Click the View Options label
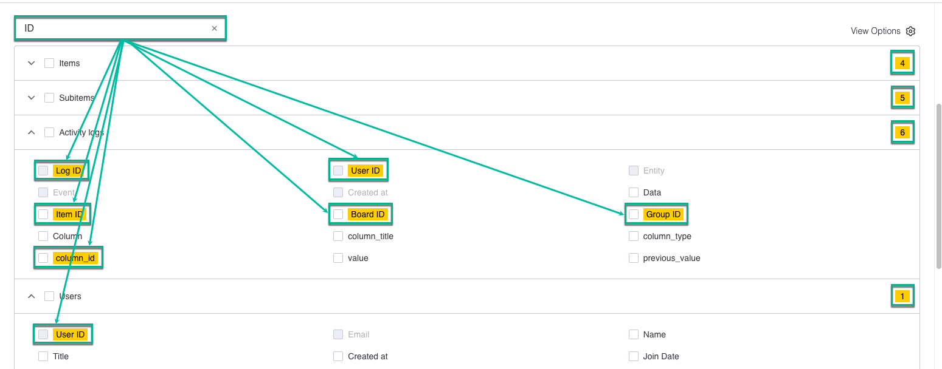 (x=876, y=31)
